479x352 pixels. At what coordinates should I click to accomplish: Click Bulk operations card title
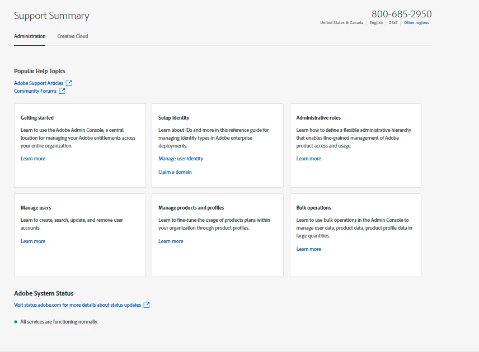(x=313, y=208)
